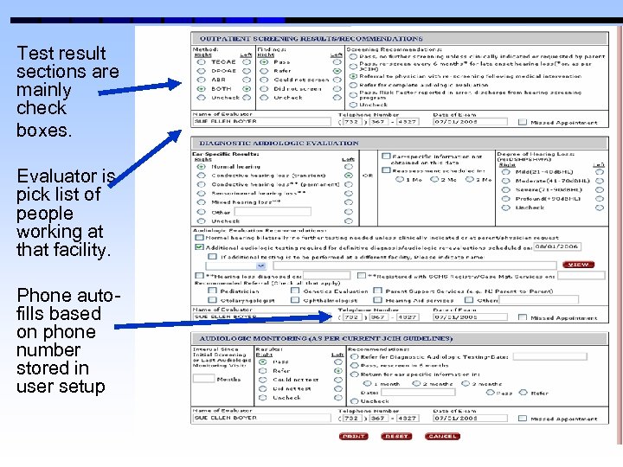623x467 pixels.
Task: Click re-evaluation scheduled date field 08/01/2006
Action: (557, 246)
